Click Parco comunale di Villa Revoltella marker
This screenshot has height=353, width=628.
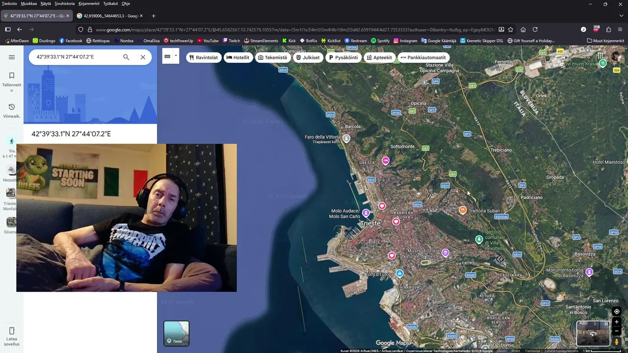coord(479,239)
